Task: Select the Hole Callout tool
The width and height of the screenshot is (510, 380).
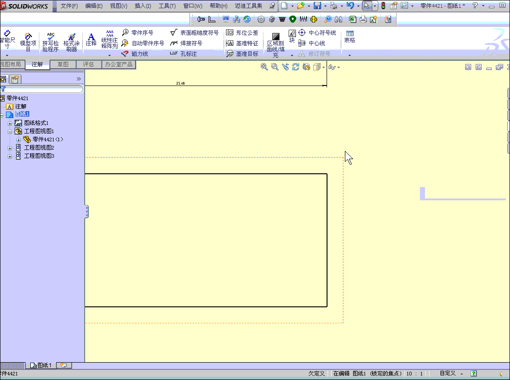Action: (x=183, y=54)
